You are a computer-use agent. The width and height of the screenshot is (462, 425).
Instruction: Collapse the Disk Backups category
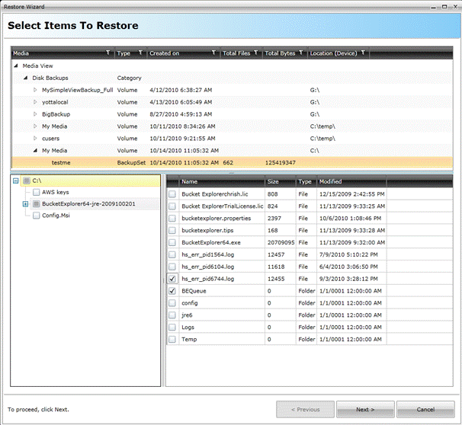point(26,78)
